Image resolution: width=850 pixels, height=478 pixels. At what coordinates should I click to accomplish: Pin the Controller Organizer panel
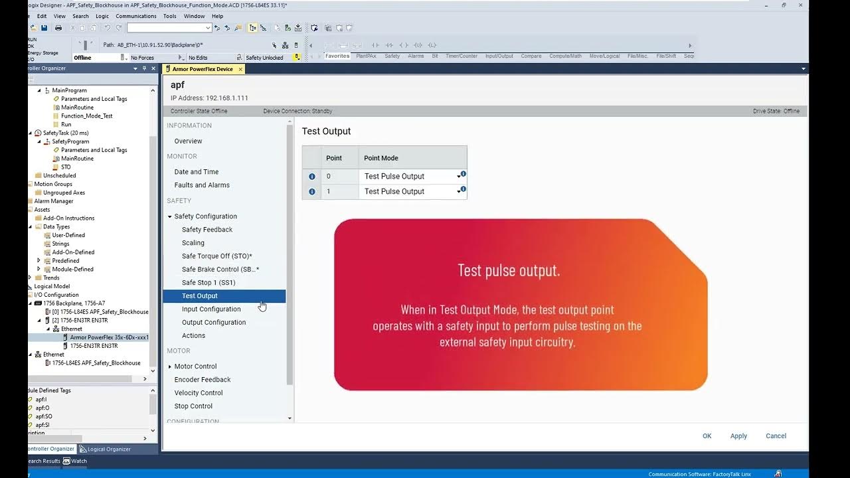point(144,68)
